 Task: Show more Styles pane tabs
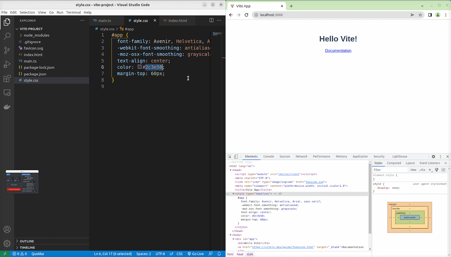point(446,163)
